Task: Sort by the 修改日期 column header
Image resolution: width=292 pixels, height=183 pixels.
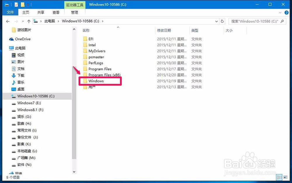Action: point(164,30)
